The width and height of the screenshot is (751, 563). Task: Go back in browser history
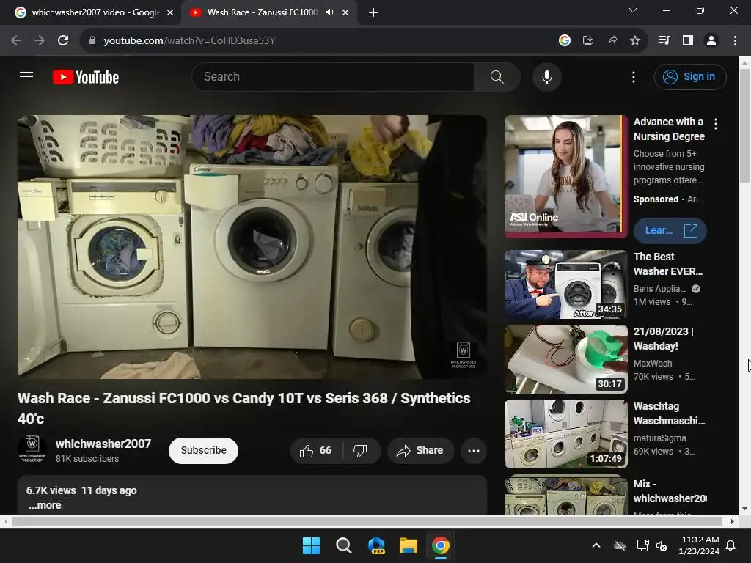[16, 41]
